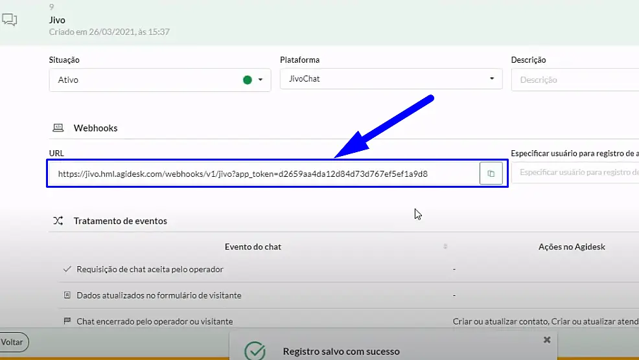Screen dimensions: 639x360
Task: Click the shuffle icon beside Tratamento de eventos
Action: [58, 221]
